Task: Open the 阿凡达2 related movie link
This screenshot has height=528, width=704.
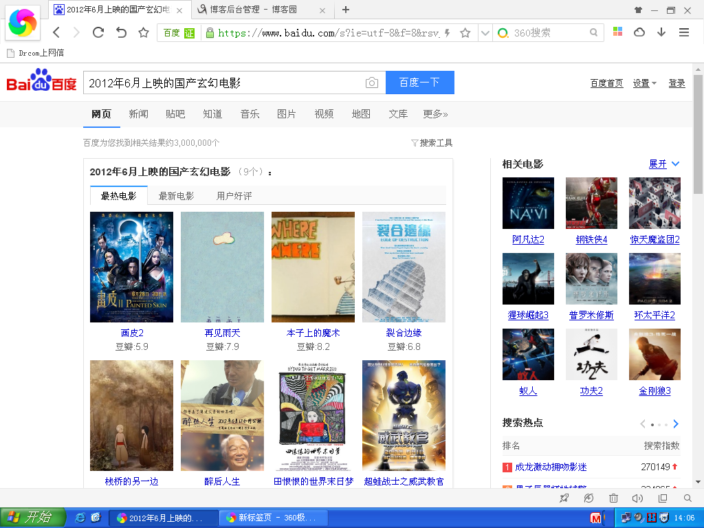Action: click(x=528, y=239)
